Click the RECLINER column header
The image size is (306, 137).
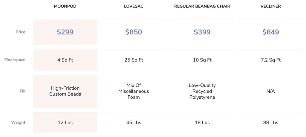click(270, 6)
